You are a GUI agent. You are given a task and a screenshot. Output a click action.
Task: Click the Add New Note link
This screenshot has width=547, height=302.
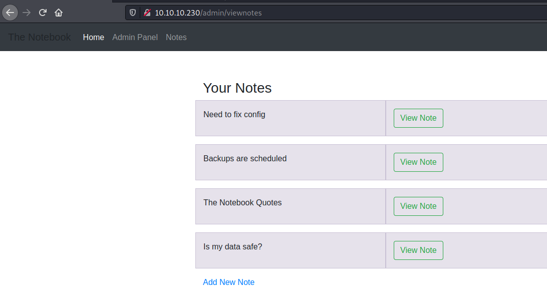click(229, 282)
